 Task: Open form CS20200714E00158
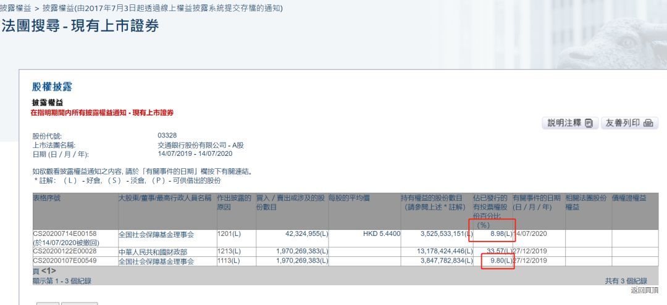[65, 234]
